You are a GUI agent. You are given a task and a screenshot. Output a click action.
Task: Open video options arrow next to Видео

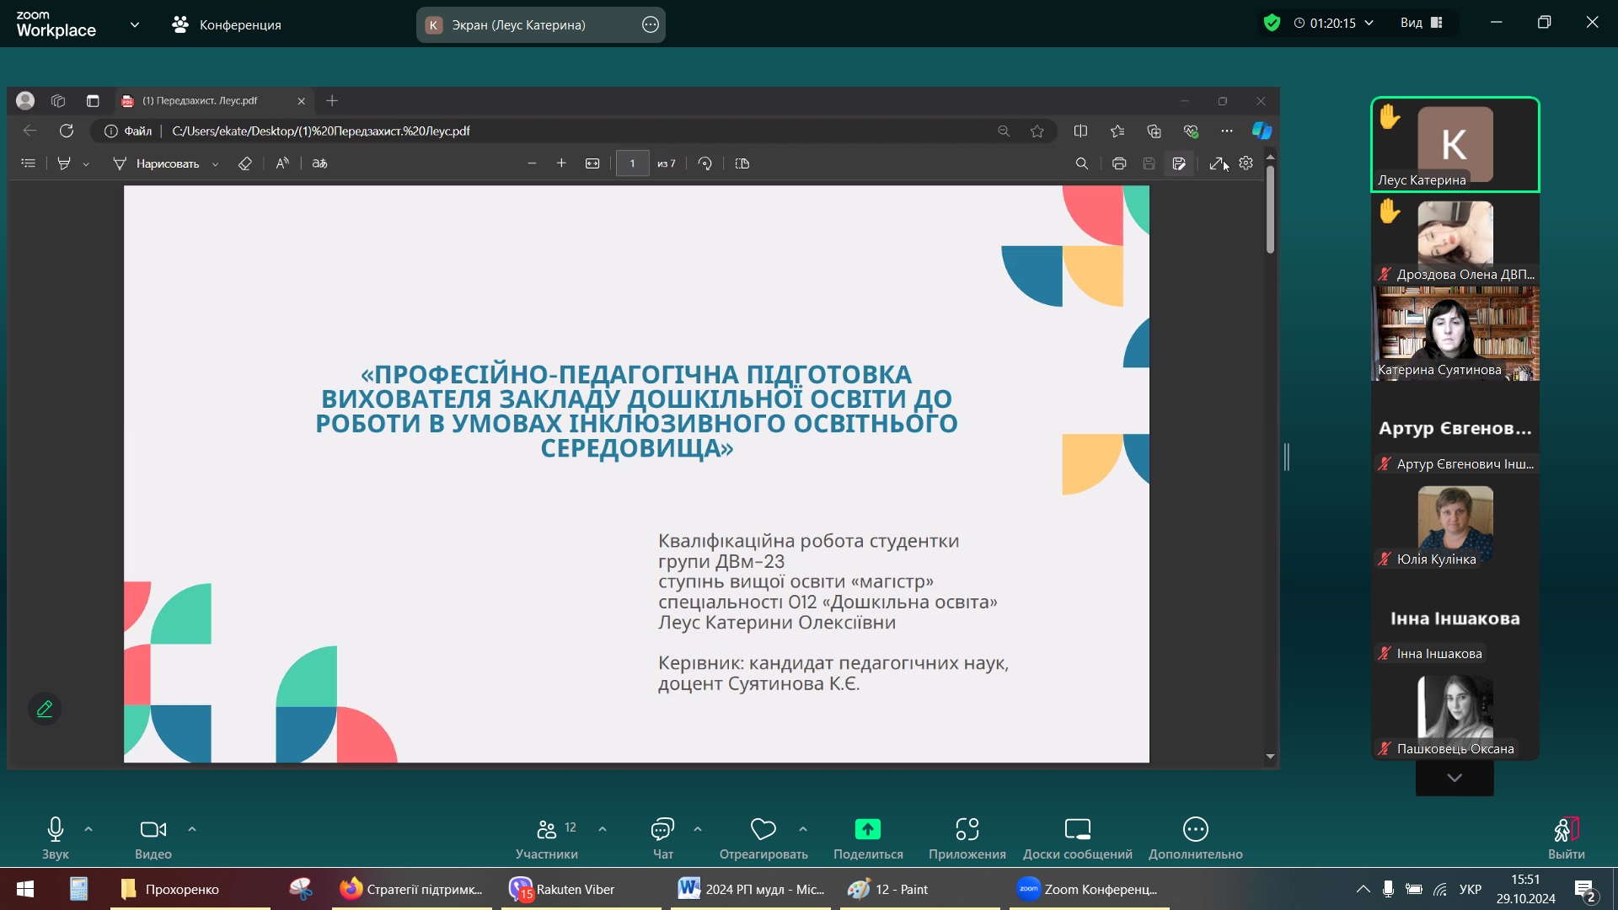pyautogui.click(x=192, y=829)
